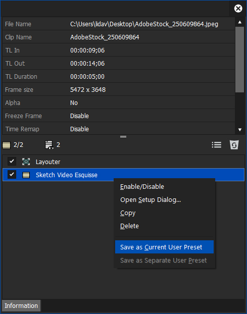Image resolution: width=247 pixels, height=314 pixels.
Task: Open the list view setup icon
Action: click(217, 145)
